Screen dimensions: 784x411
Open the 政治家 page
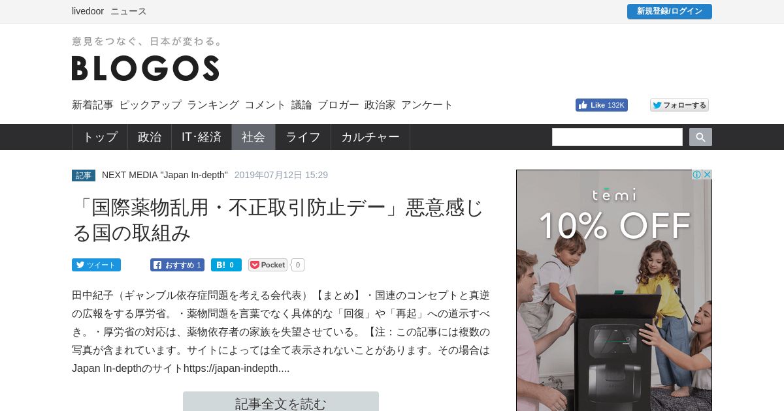[x=380, y=104]
